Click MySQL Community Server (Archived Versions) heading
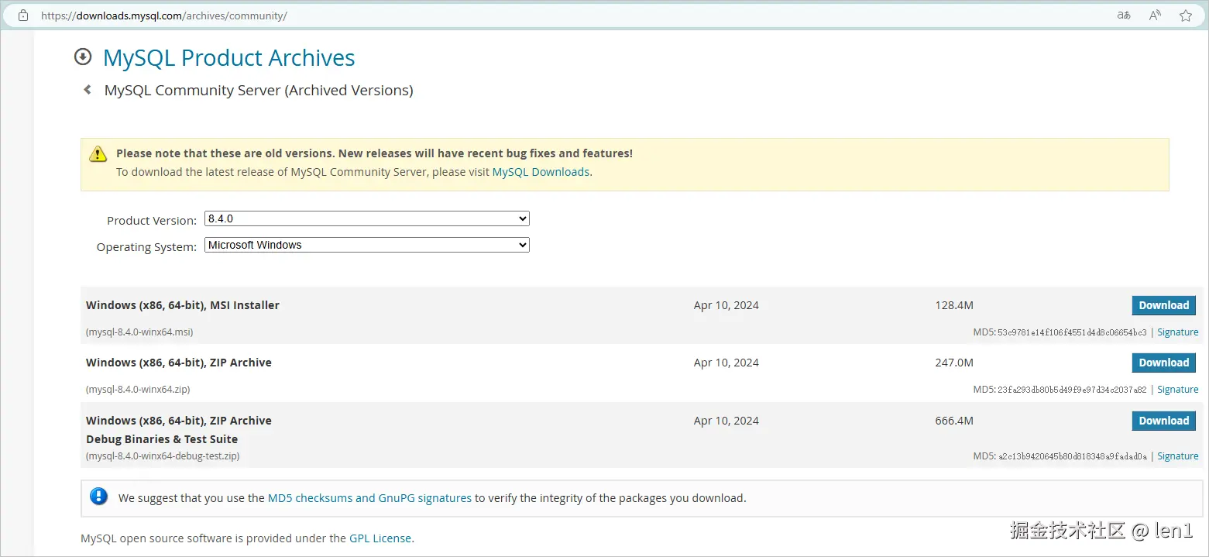Image resolution: width=1209 pixels, height=557 pixels. click(x=259, y=91)
